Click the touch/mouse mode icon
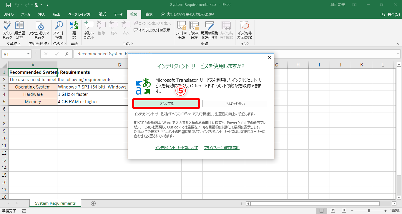 pos(36,5)
